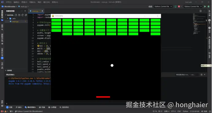The width and height of the screenshot is (212, 113).
Task: Start debugging with the green bug icon
Action: 209,6
